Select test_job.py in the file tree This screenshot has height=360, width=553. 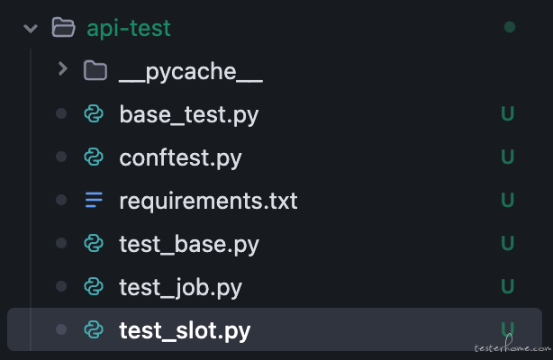180,287
